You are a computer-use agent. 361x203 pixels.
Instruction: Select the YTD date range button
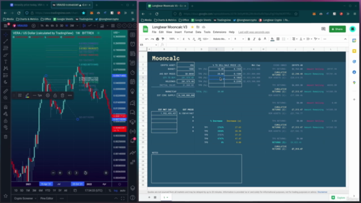(x=47, y=191)
